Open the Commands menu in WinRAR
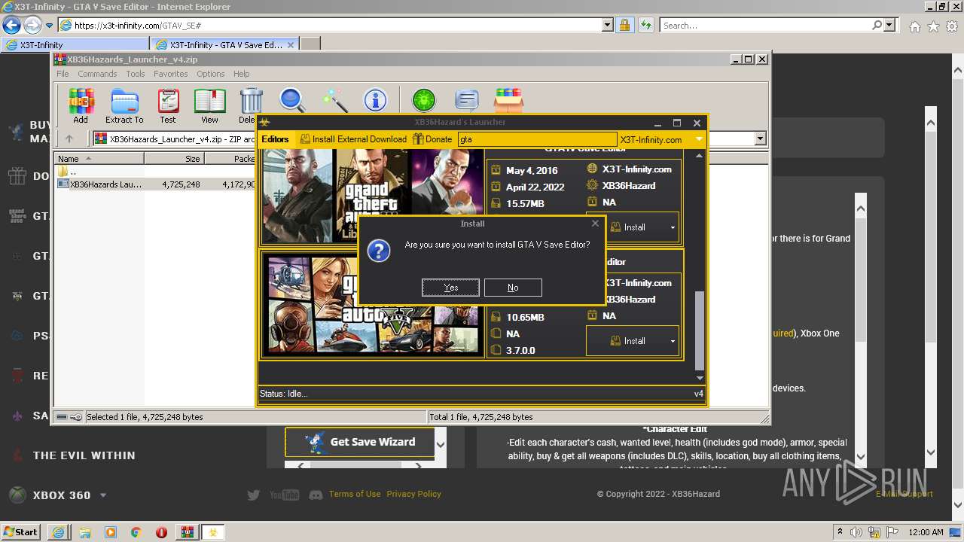This screenshot has width=964, height=542. pyautogui.click(x=97, y=74)
